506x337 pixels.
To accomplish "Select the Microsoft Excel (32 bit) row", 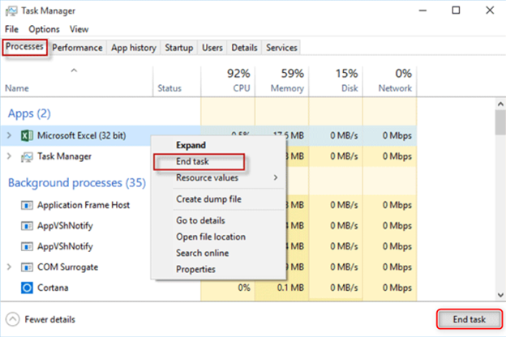I will [x=208, y=135].
